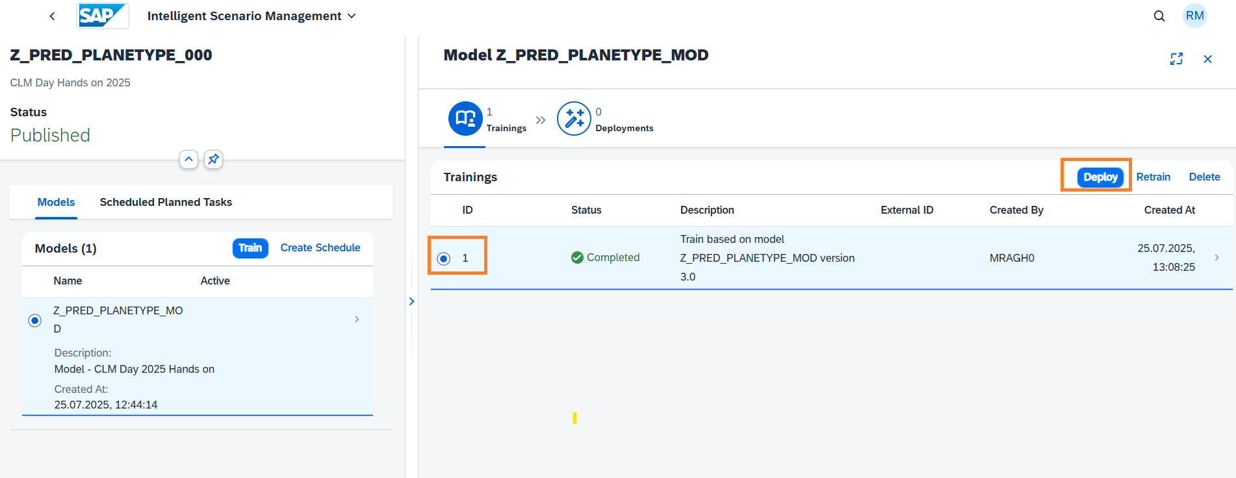This screenshot has height=478, width=1236.
Task: Click the SAP logo
Action: tap(103, 16)
